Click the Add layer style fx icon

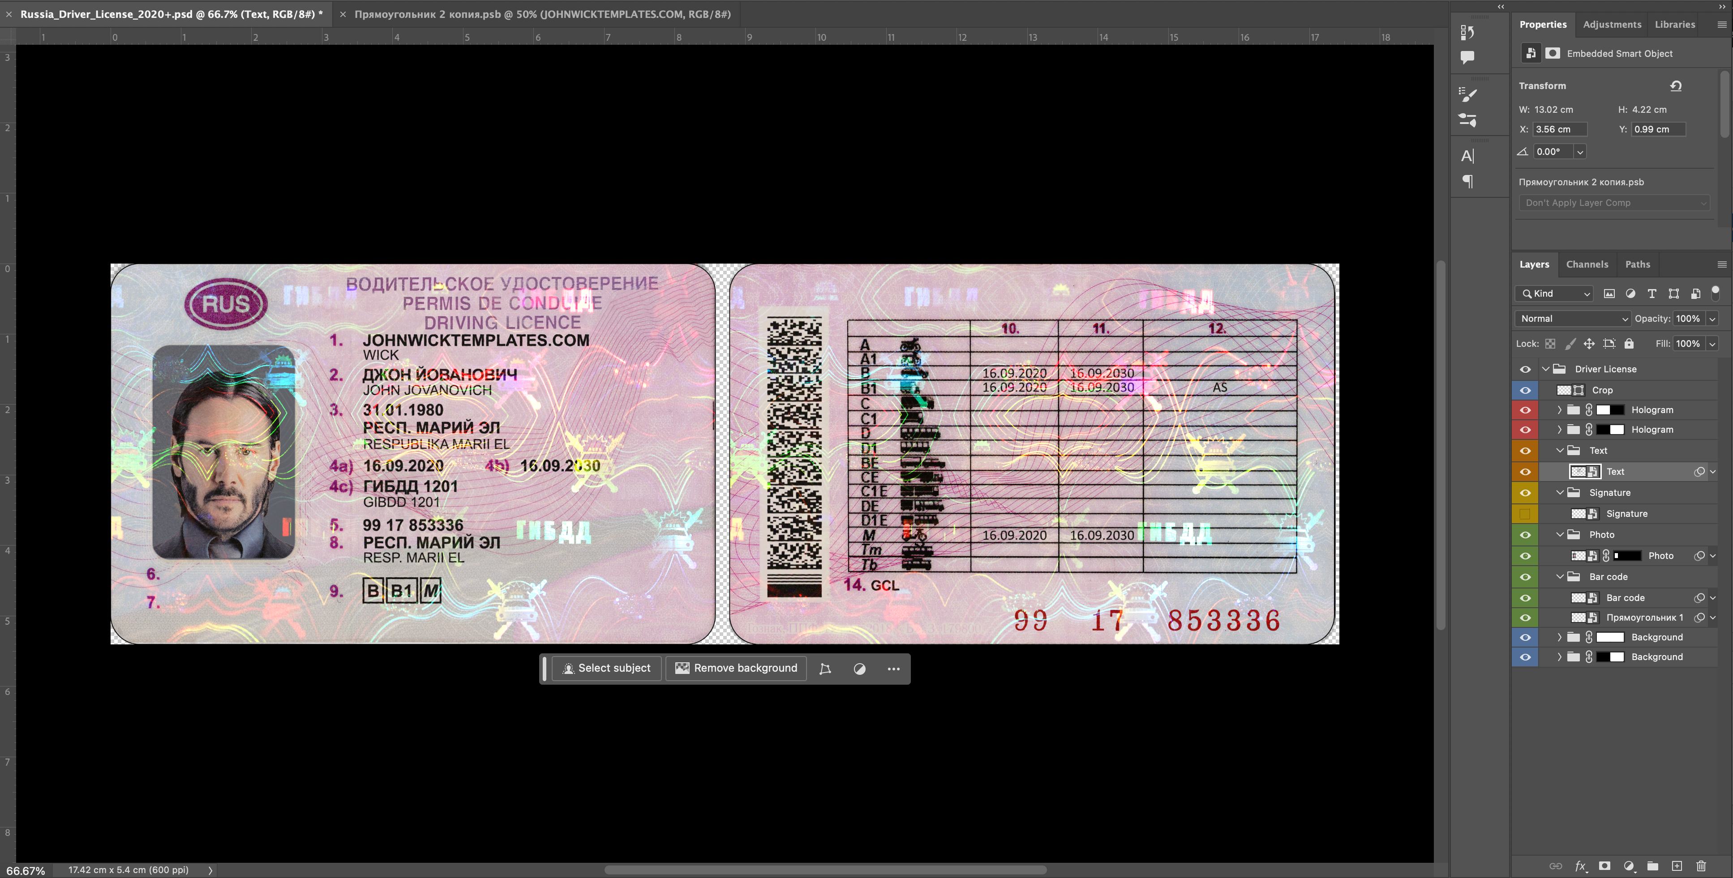pyautogui.click(x=1580, y=866)
